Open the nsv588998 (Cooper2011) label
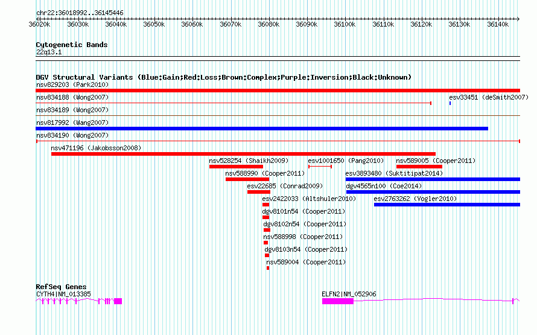Screen dimensions: 537x335 pyautogui.click(x=303, y=237)
